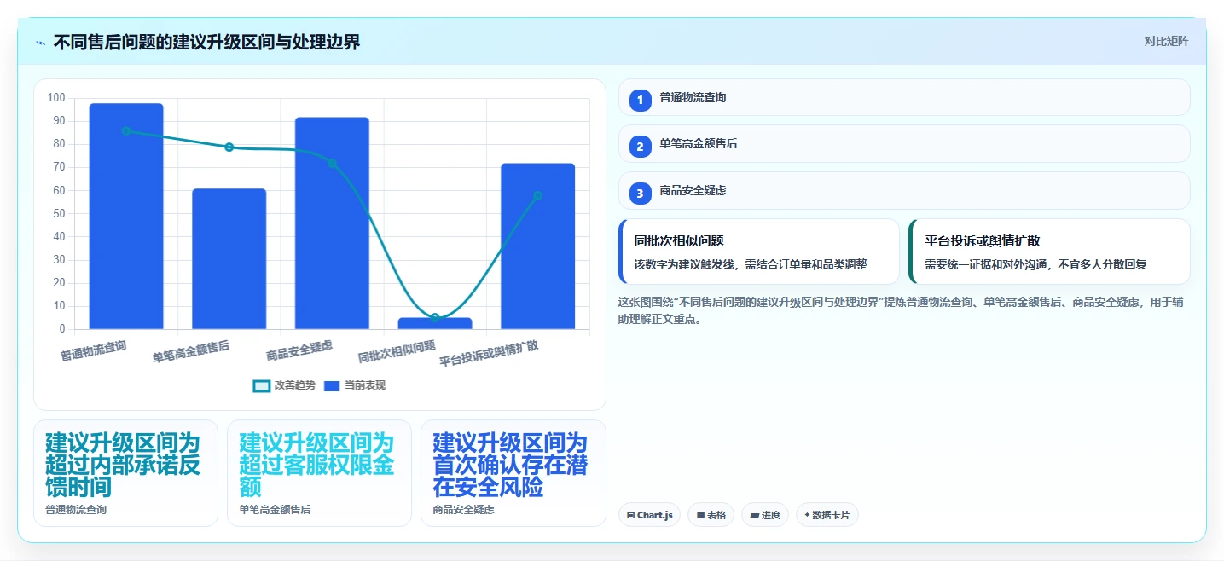Click the number 2 badge

(640, 147)
